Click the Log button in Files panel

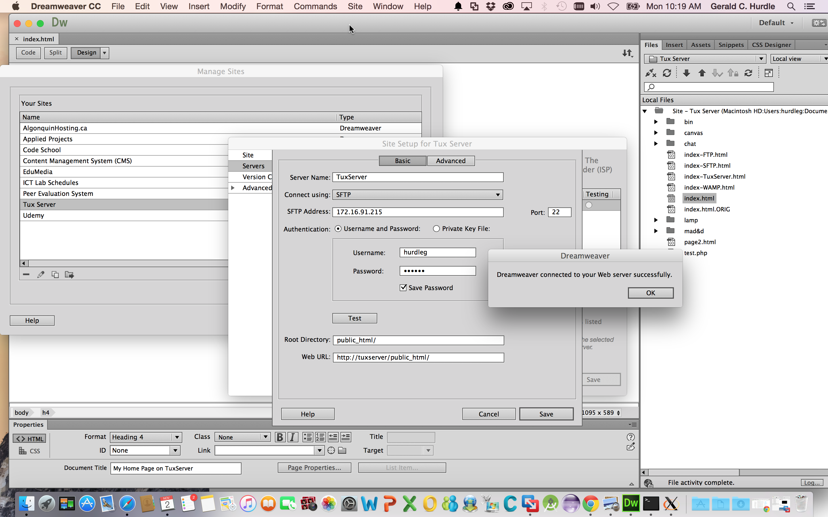point(812,483)
